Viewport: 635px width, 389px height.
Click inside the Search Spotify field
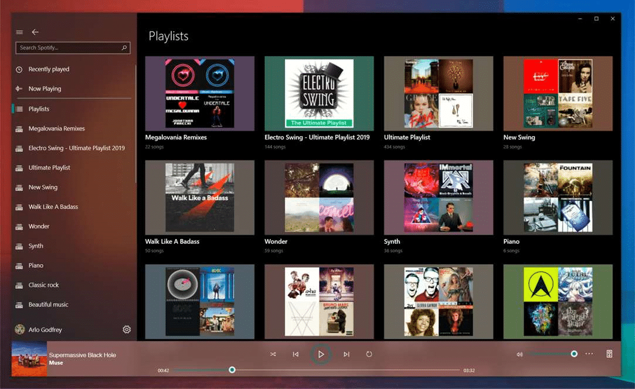click(x=64, y=47)
